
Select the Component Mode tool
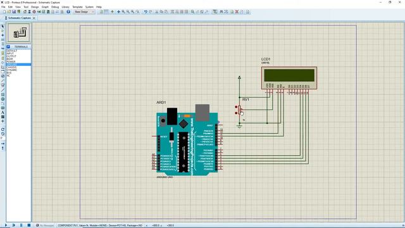(x=3, y=31)
